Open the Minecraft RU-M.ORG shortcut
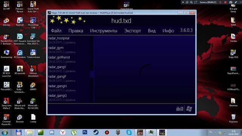Screen dimensions: 242x136 [33, 104]
